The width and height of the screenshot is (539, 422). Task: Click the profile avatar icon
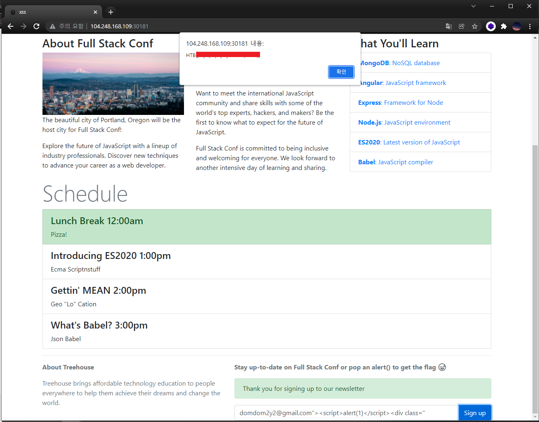517,26
